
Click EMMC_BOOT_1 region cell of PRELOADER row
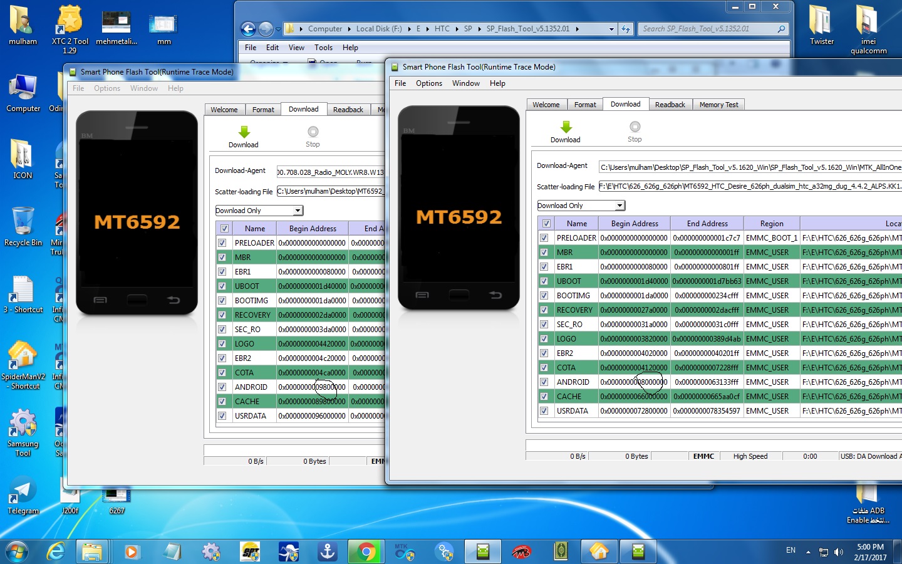click(772, 238)
